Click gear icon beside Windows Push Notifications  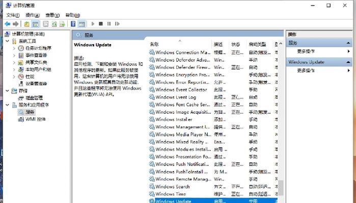point(152,164)
